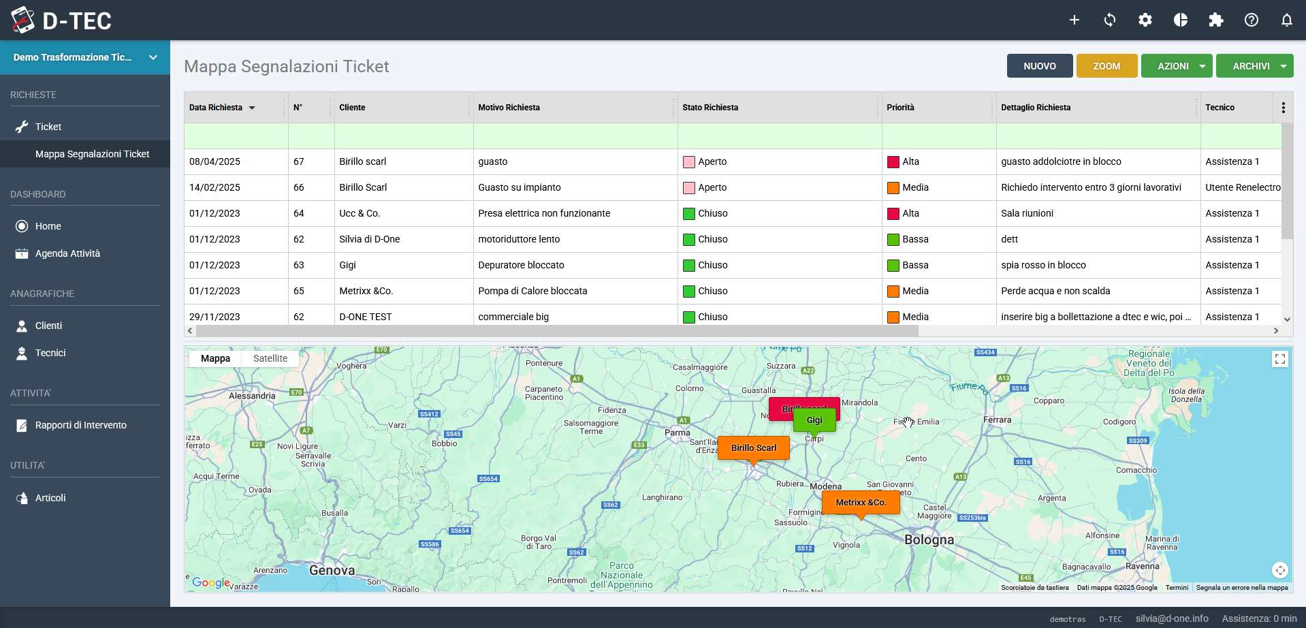Click the NUOVO button
1306x628 pixels.
point(1040,66)
